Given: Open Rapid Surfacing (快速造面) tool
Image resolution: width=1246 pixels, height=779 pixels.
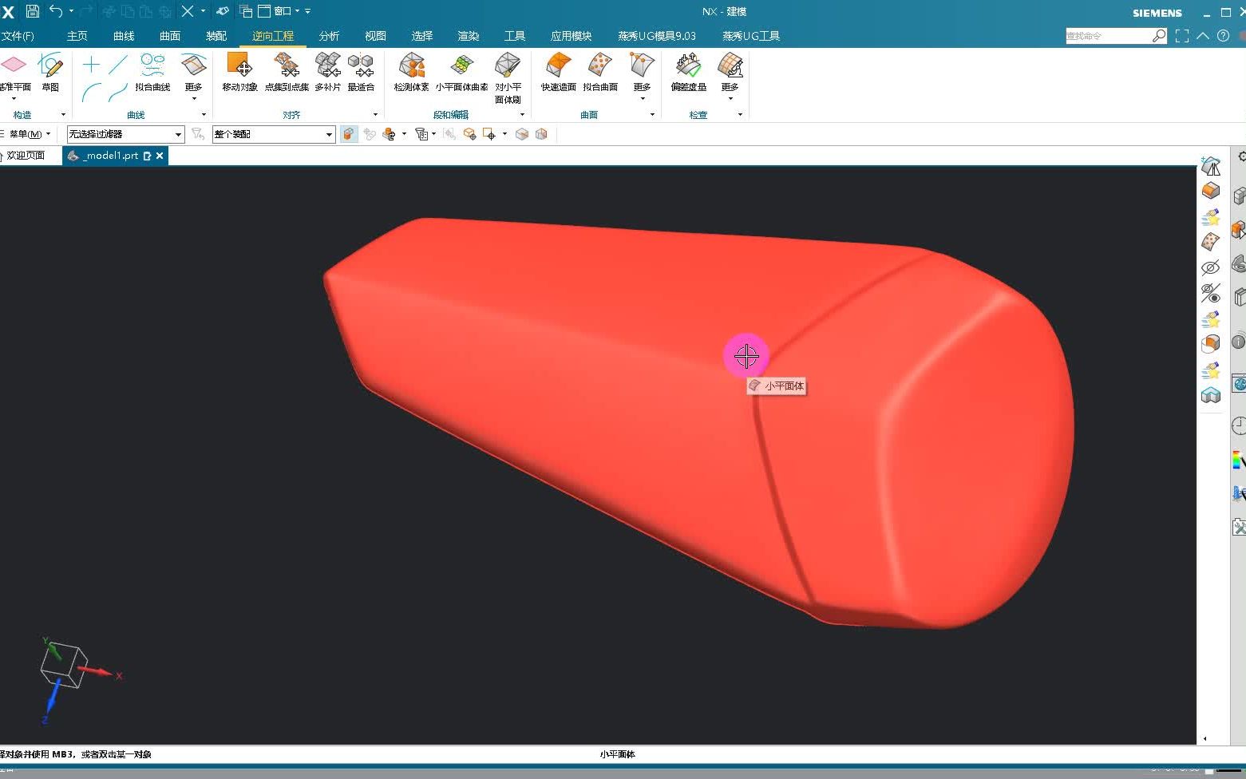Looking at the screenshot, I should pyautogui.click(x=558, y=73).
